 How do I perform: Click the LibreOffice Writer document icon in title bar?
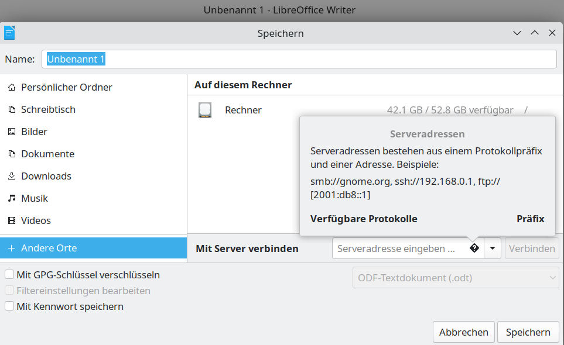(x=9, y=33)
